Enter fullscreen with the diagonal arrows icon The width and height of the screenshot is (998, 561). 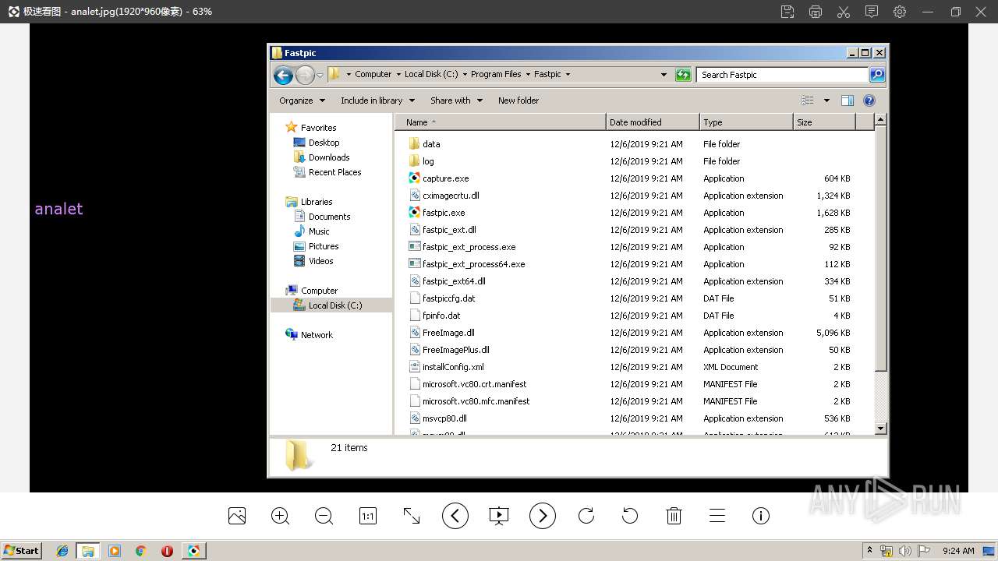pos(412,516)
